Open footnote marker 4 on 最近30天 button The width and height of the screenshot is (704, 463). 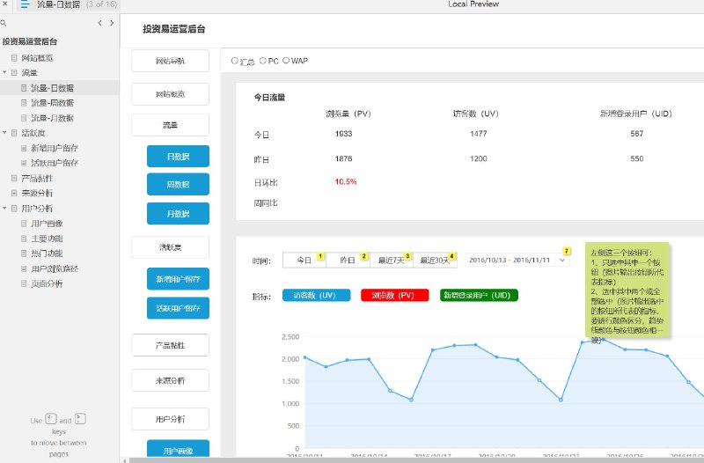pyautogui.click(x=451, y=256)
